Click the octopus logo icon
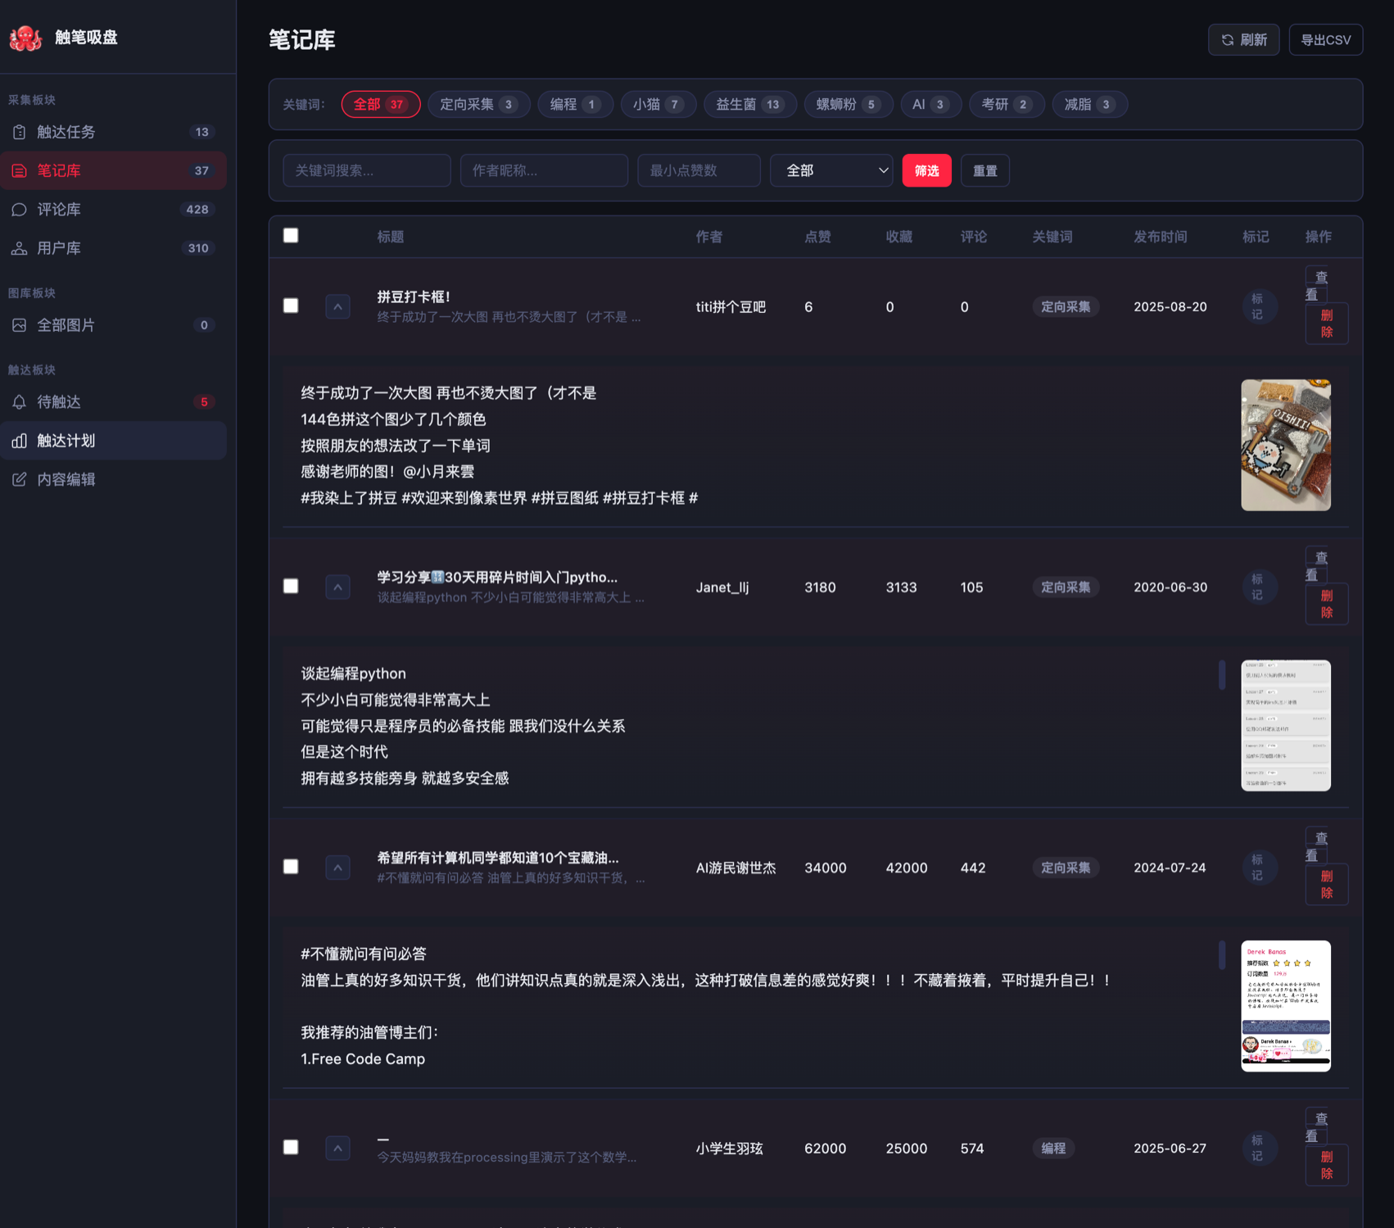Screen dimensions: 1394x1228 pos(25,38)
